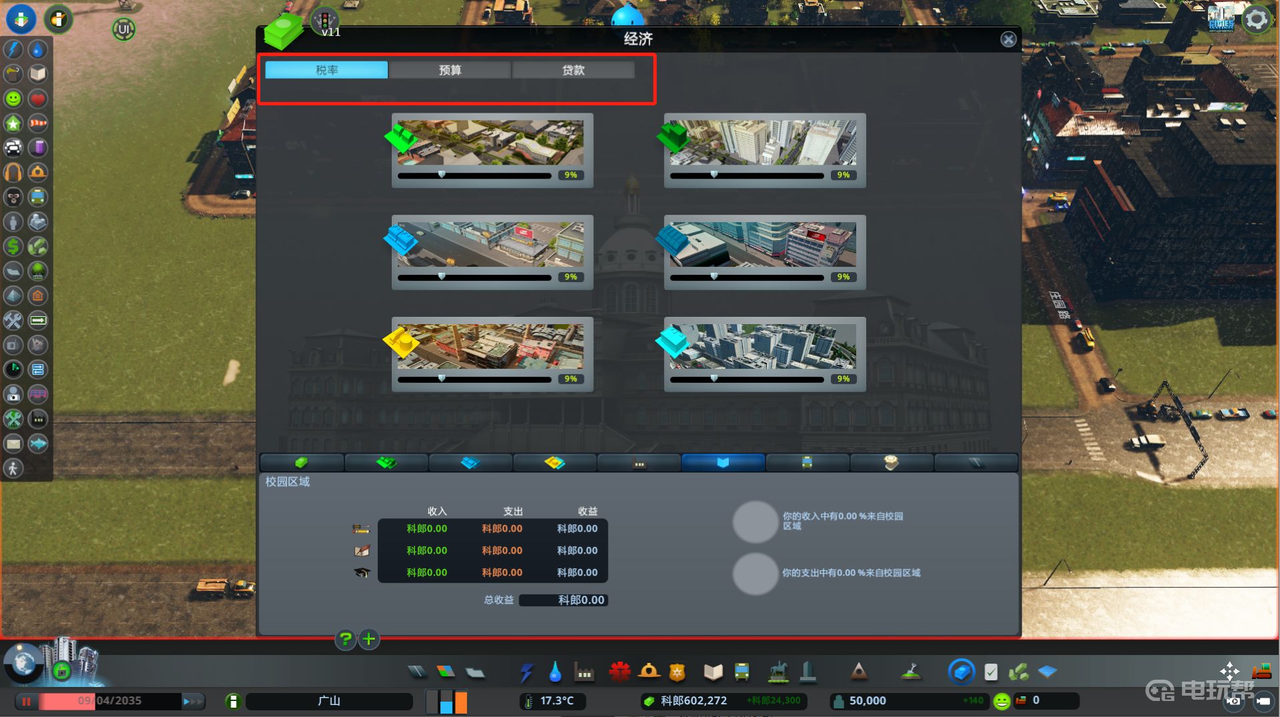Open the fire safety helmet info view
The width and height of the screenshot is (1280, 717).
point(38,173)
